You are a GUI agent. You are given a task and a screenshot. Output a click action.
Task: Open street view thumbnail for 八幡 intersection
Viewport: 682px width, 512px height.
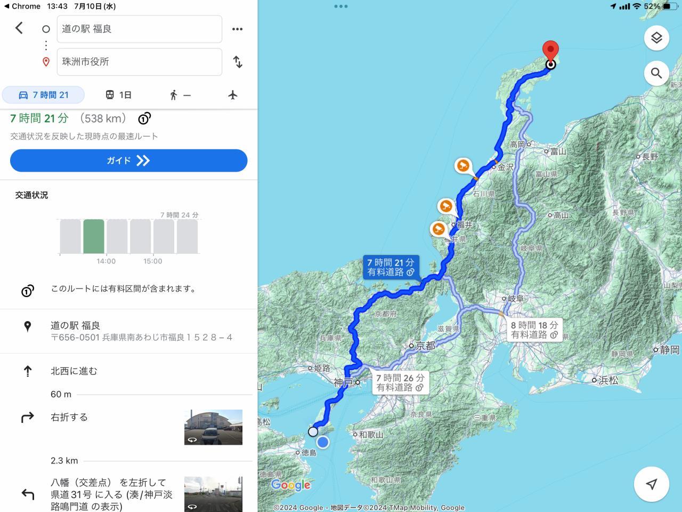tap(213, 494)
